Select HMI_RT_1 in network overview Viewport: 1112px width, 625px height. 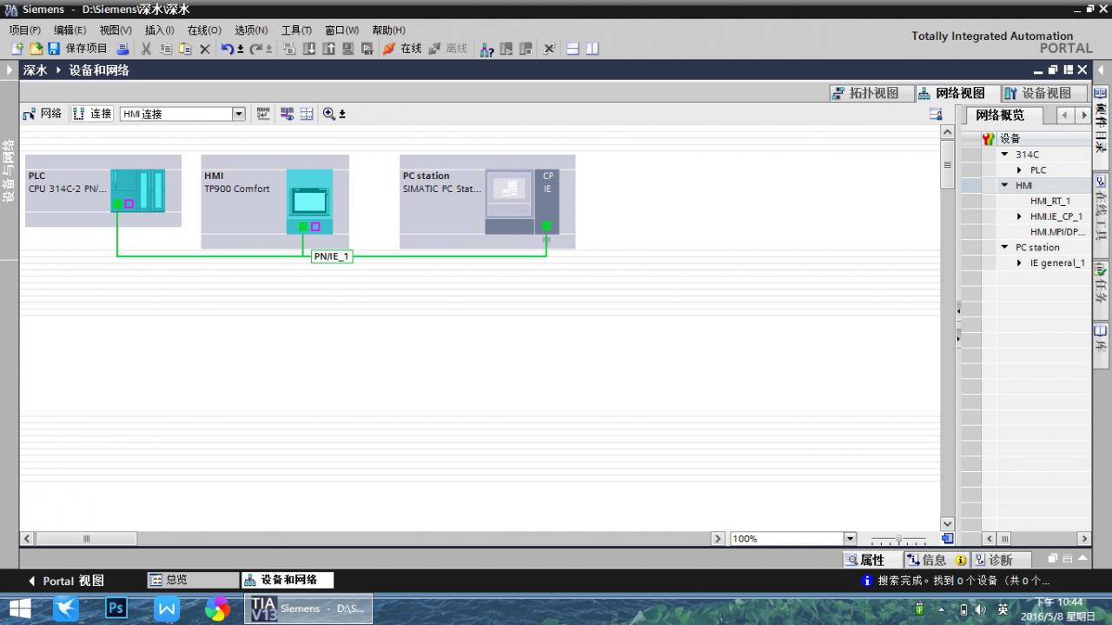tap(1050, 201)
